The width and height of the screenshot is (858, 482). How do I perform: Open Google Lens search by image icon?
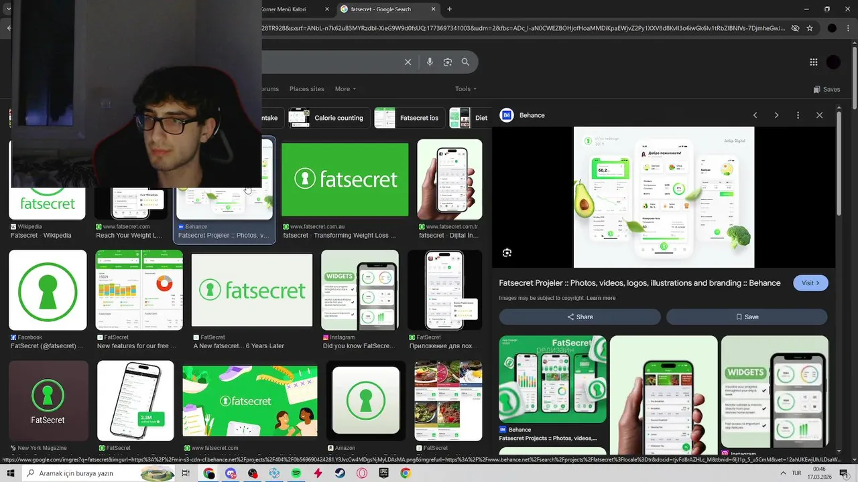[x=448, y=62]
